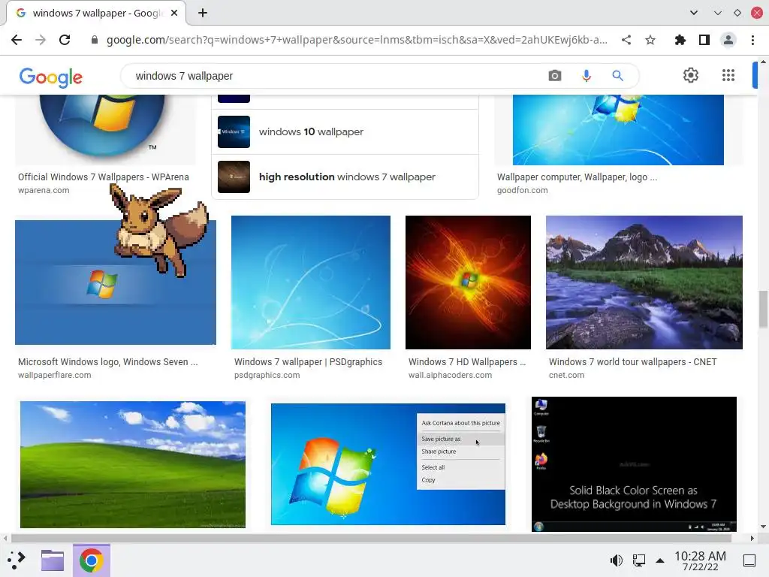This screenshot has height=577, width=769.
Task: Open the taskbar clock showing 10:28 AM
Action: click(700, 560)
